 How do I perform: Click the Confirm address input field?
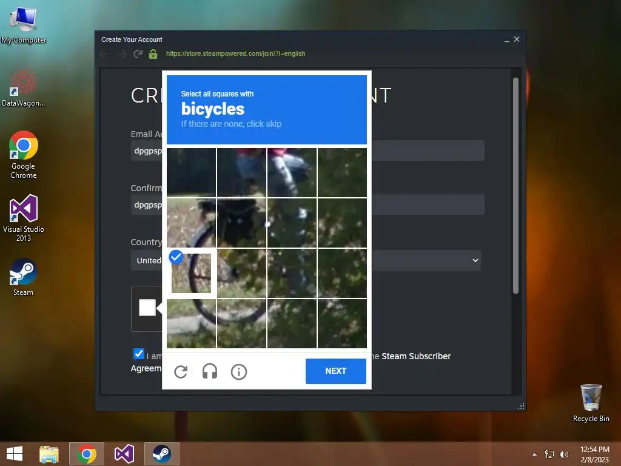pos(307,204)
